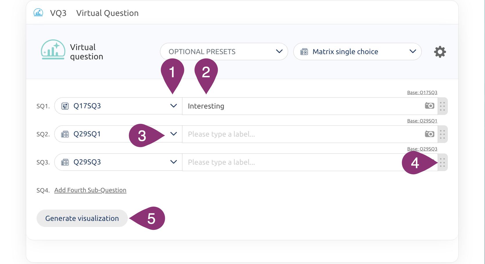The width and height of the screenshot is (485, 264).
Task: Grab the drag handle of SQ1 row
Action: 442,106
